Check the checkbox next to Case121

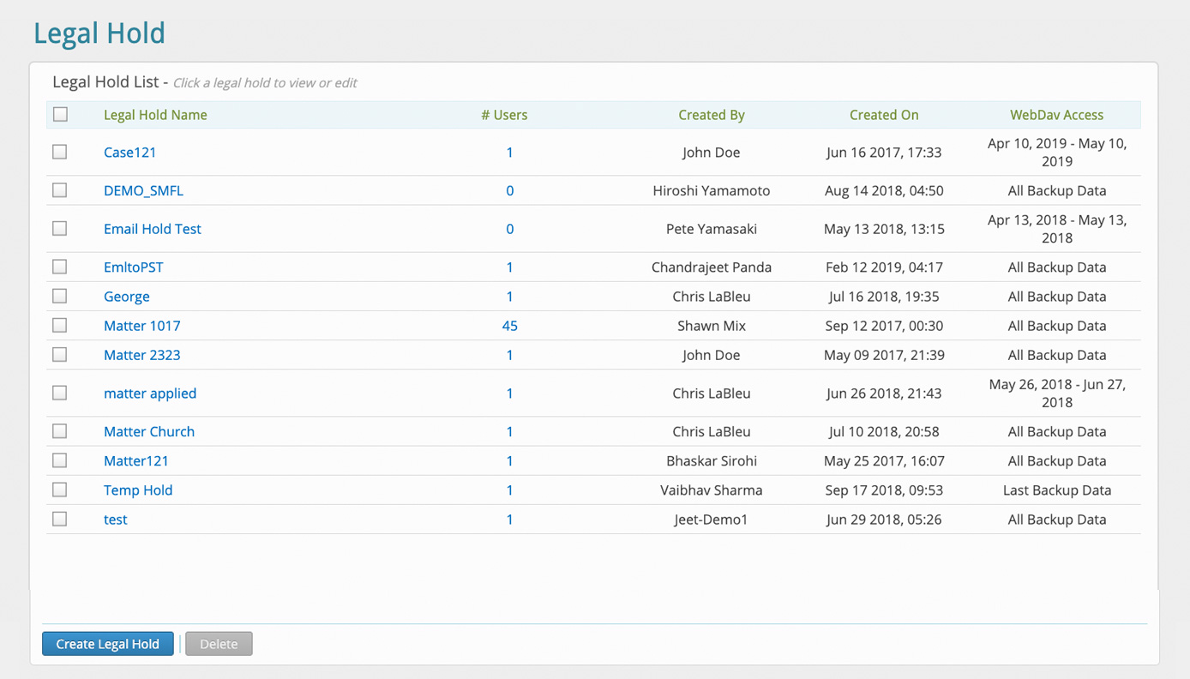pyautogui.click(x=60, y=152)
